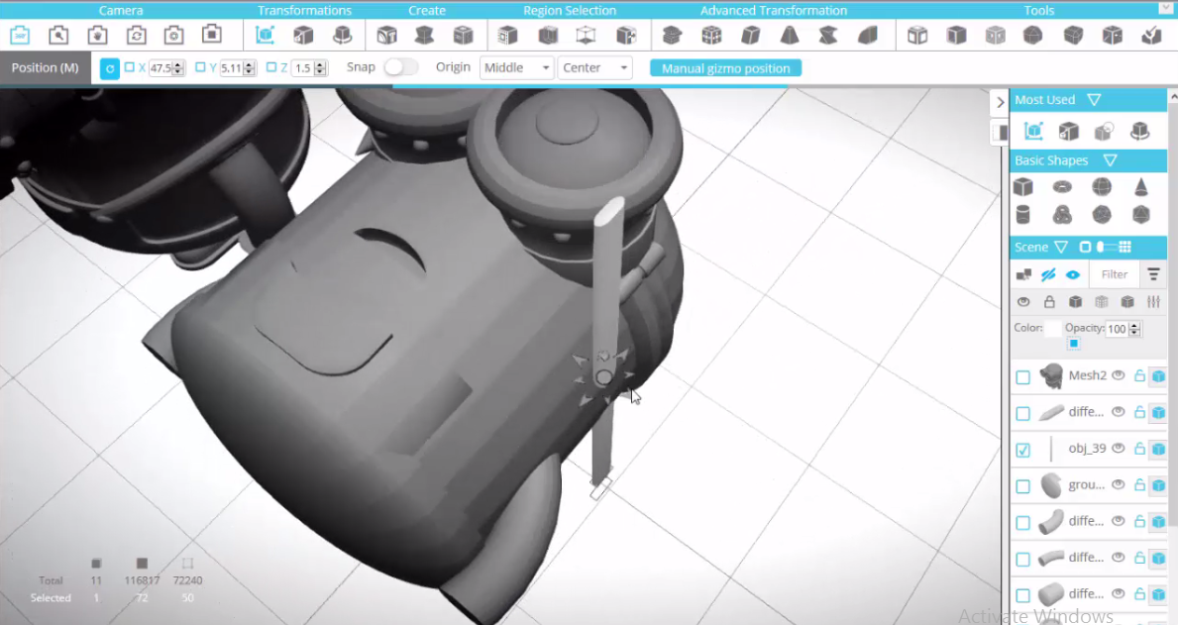Screen dimensions: 1178x625
Task: Click the wireframe cube icon in Scene
Action: click(1102, 302)
